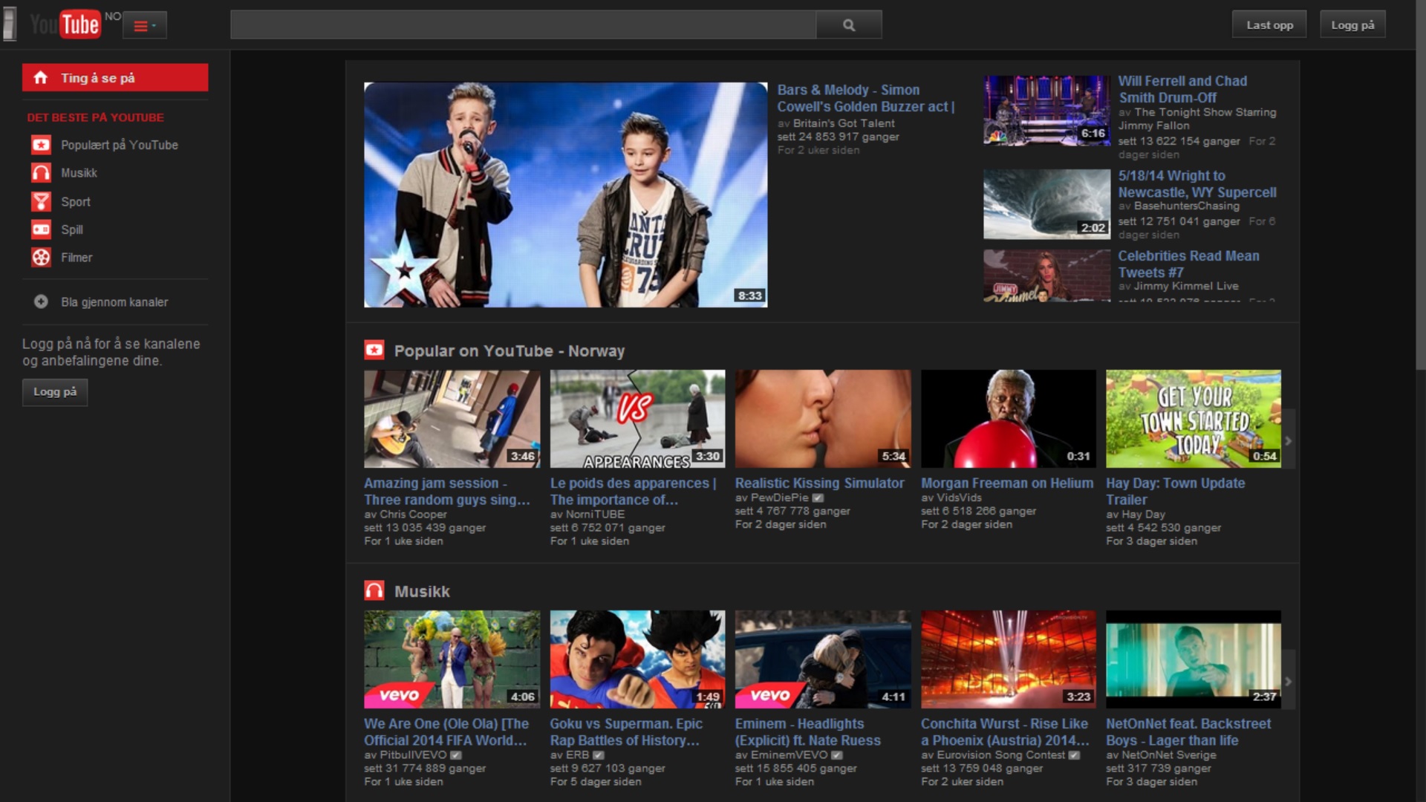Open Filmer in the sidebar
This screenshot has width=1426, height=802.
pyautogui.click(x=76, y=258)
